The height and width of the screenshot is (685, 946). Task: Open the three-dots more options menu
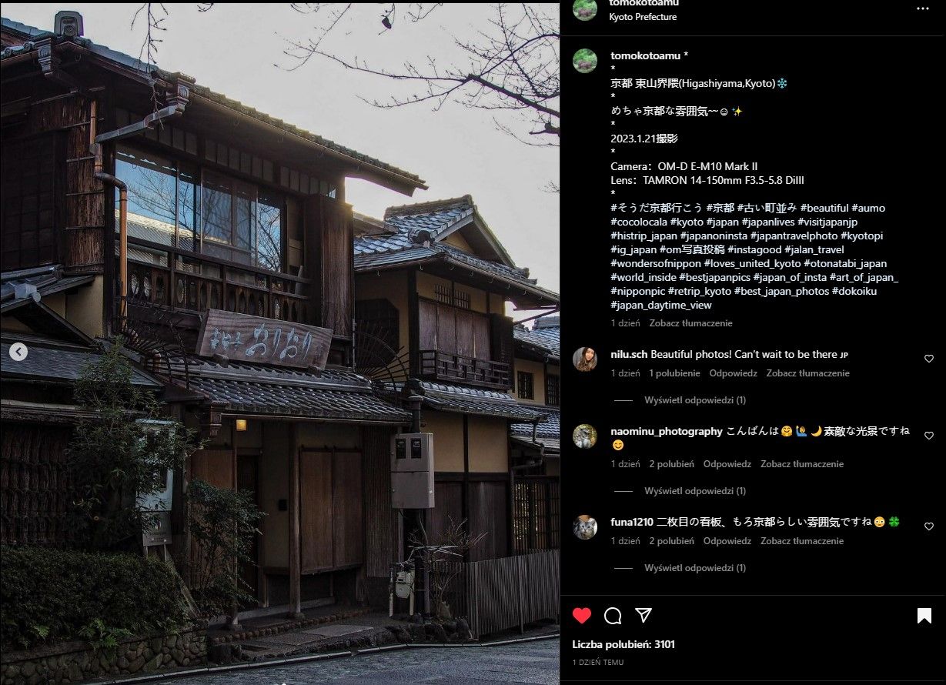(923, 8)
